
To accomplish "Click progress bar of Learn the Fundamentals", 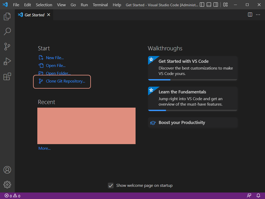I will [193, 110].
